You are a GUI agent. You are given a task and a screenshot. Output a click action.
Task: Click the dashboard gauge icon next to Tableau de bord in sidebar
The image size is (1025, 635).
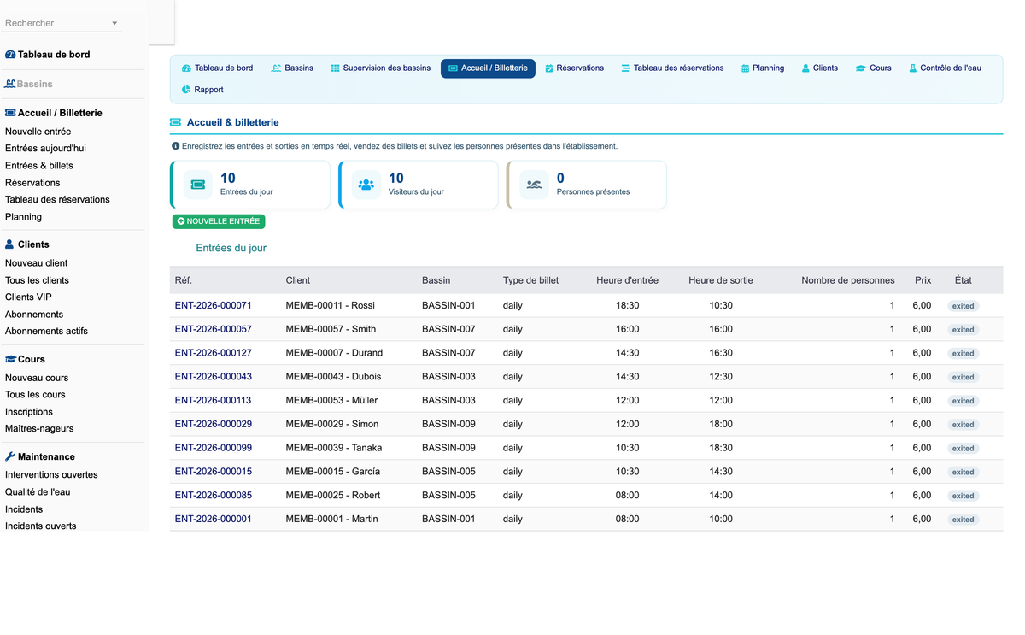click(10, 55)
